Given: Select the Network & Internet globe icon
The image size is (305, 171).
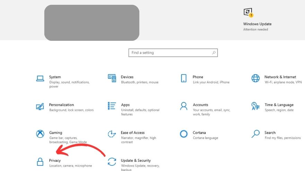Looking at the screenshot, I should point(255,78).
